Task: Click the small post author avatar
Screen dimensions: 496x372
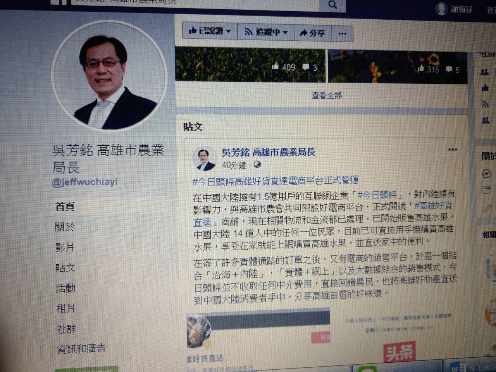Action: tap(204, 158)
